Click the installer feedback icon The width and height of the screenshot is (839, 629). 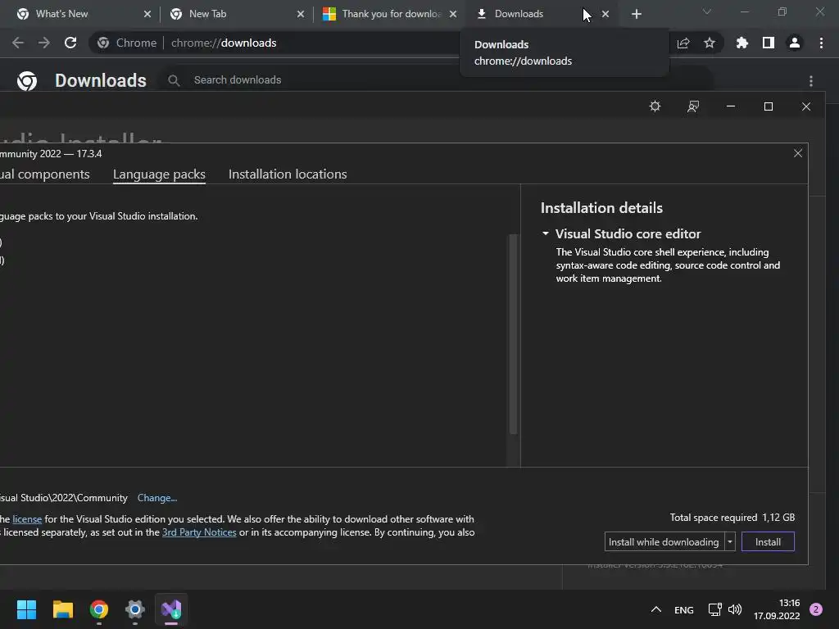[x=693, y=106]
